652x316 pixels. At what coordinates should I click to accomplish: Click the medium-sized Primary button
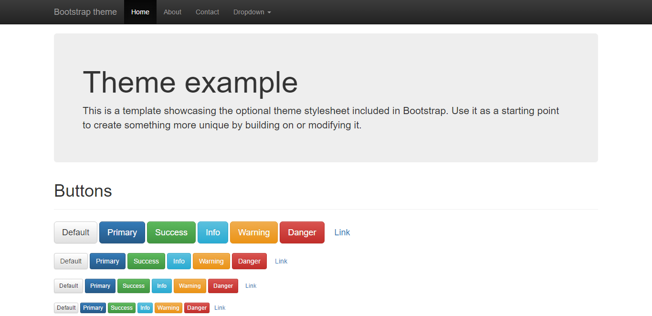click(107, 261)
